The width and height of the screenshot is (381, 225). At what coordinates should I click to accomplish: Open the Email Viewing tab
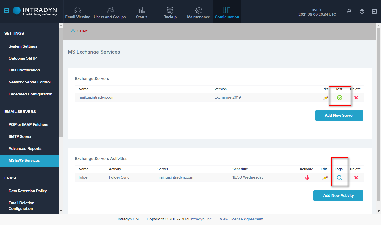click(78, 11)
